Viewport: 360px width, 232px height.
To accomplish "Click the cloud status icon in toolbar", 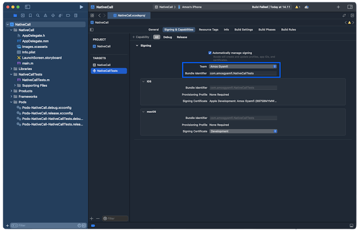I will tap(306, 7).
